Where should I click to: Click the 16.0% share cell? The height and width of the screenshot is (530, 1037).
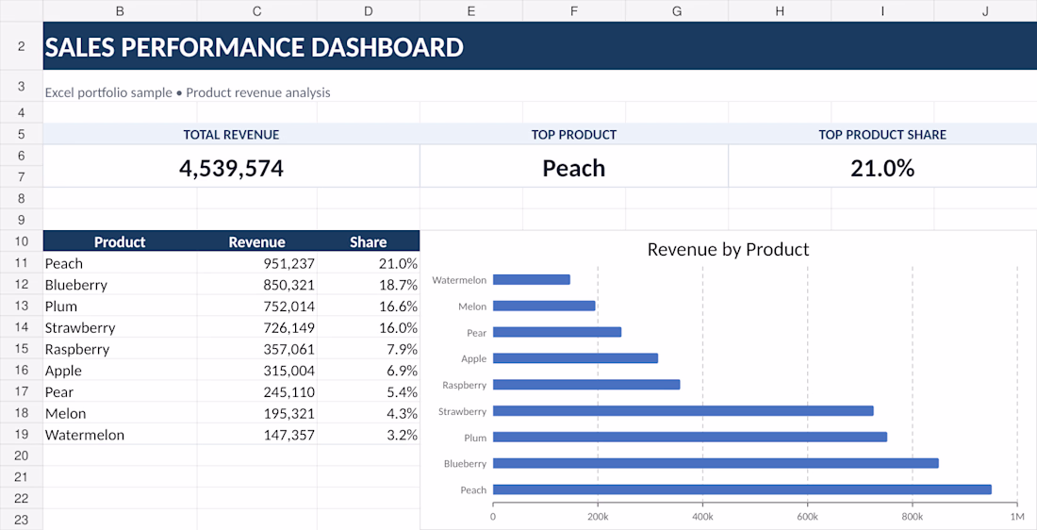tap(369, 327)
